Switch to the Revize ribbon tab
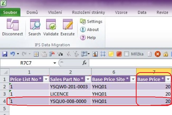172x115 pixels. 162,12
